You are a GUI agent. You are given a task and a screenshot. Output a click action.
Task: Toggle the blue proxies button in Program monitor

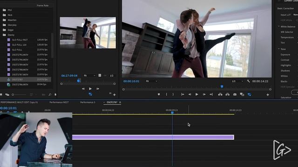point(250,94)
